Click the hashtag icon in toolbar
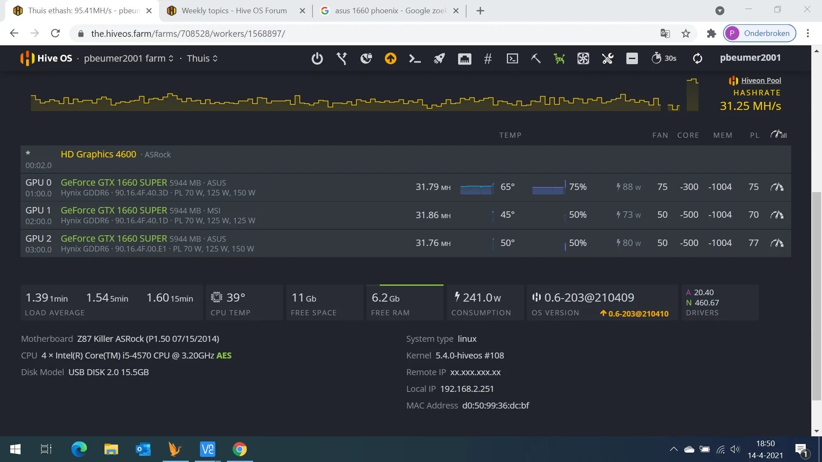The image size is (822, 462). tap(488, 58)
